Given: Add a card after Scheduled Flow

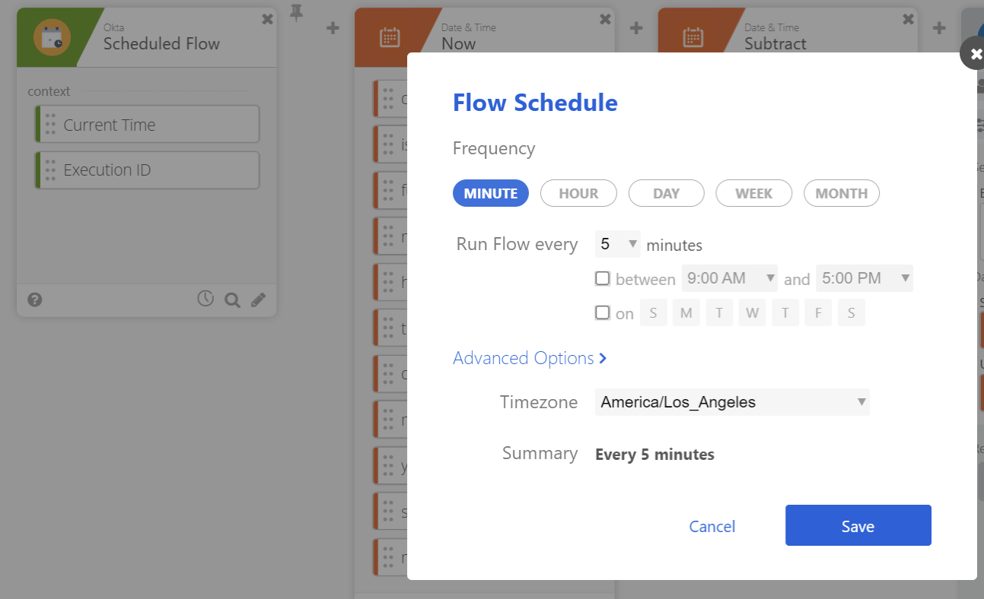Looking at the screenshot, I should click(x=333, y=28).
